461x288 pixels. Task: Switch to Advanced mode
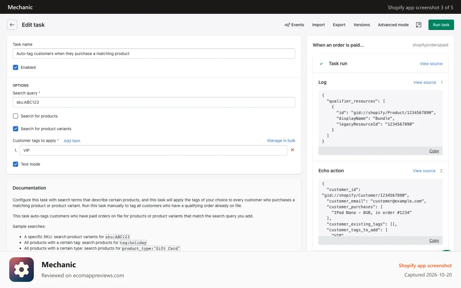[393, 25]
